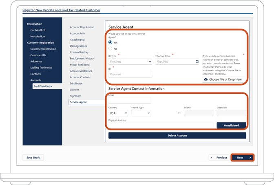Open the Signature step

(75, 96)
